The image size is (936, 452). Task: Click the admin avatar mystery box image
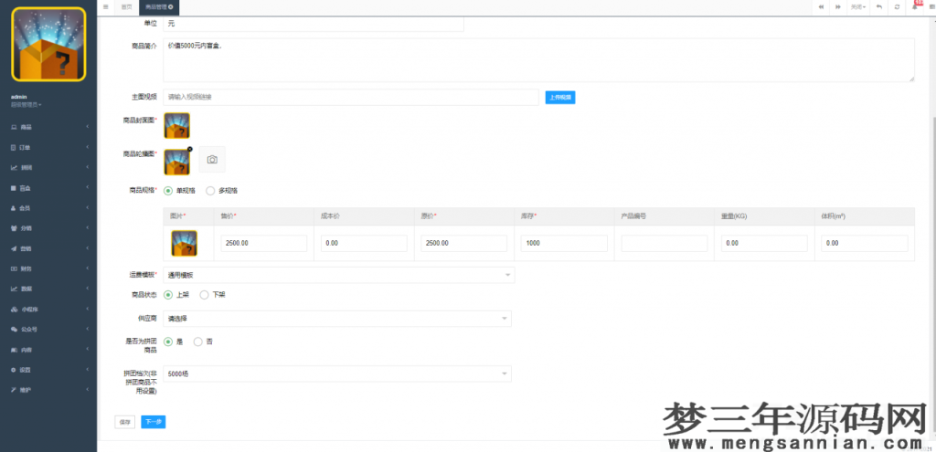pyautogui.click(x=49, y=44)
